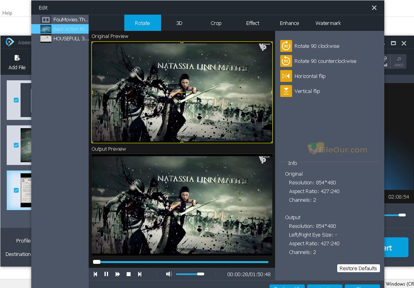Image resolution: width=414 pixels, height=288 pixels.
Task: Click the third document thumbnail in main window
Action: pyautogui.click(x=26, y=190)
